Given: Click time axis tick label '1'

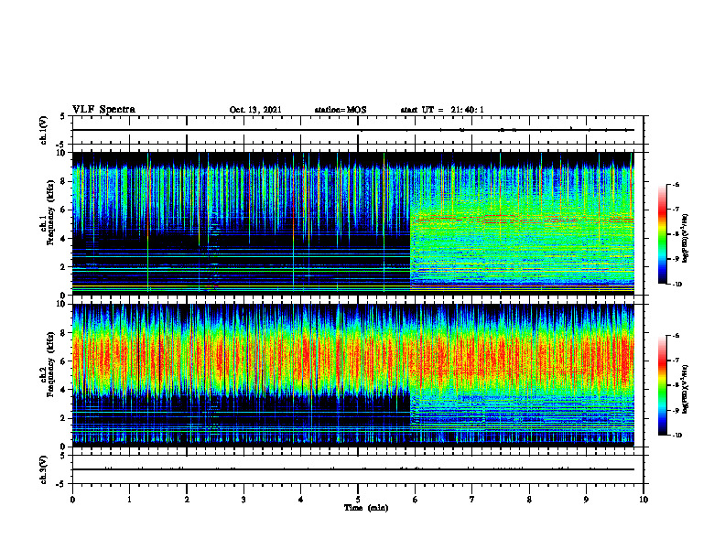Looking at the screenshot, I should tap(129, 500).
